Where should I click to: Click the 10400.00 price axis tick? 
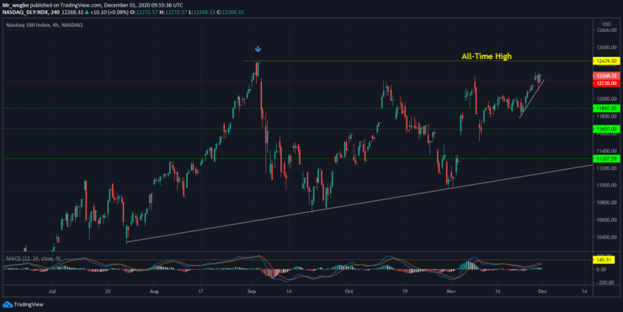pyautogui.click(x=608, y=237)
